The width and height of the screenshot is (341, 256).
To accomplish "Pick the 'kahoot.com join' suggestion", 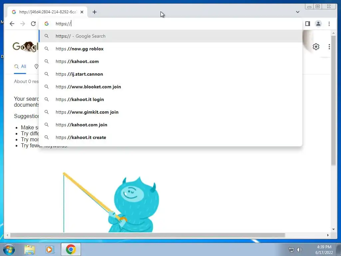I will coord(170,125).
